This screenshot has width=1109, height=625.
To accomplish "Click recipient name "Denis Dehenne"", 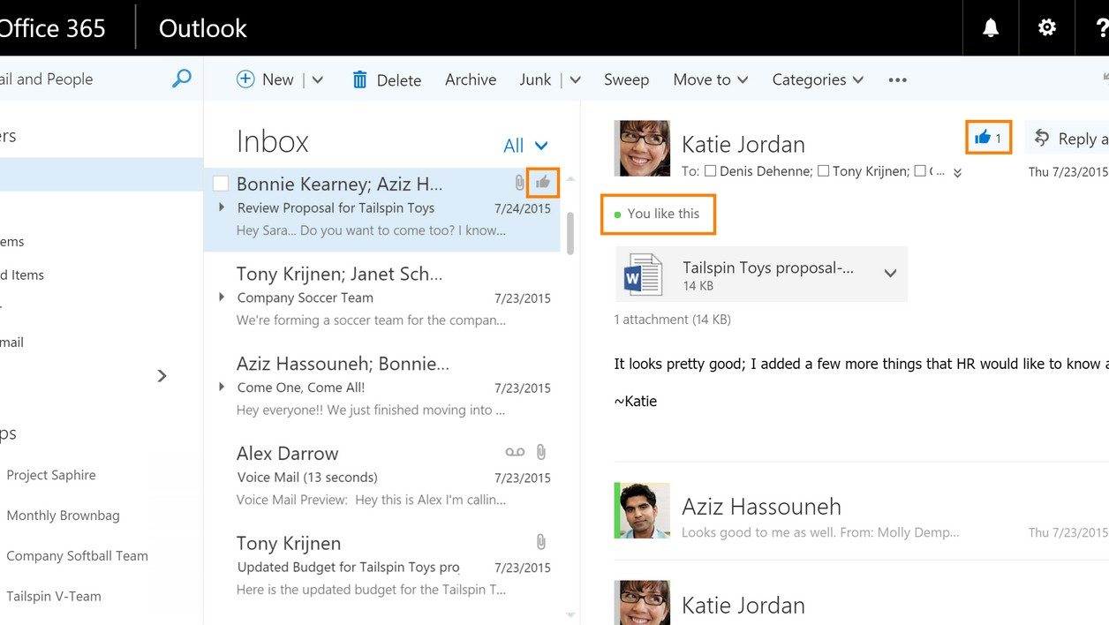I will pyautogui.click(x=766, y=171).
